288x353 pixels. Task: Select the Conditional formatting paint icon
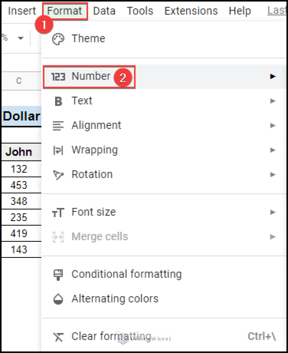click(58, 274)
